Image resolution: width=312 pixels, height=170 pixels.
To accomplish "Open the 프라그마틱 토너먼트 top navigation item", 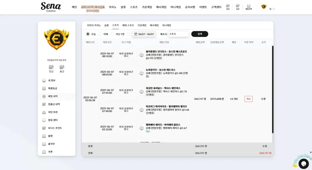I will [x=93, y=9].
